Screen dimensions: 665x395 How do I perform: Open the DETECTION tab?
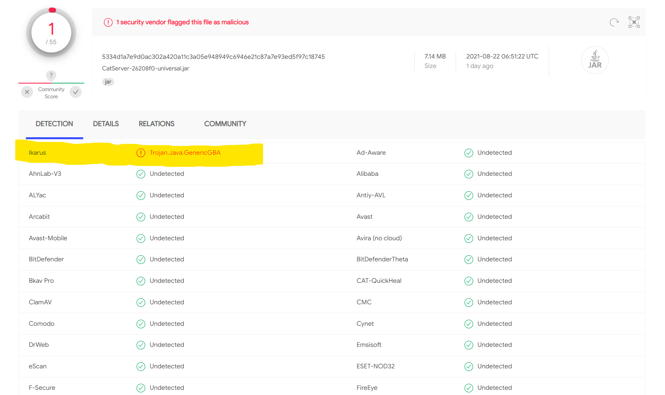pos(54,124)
